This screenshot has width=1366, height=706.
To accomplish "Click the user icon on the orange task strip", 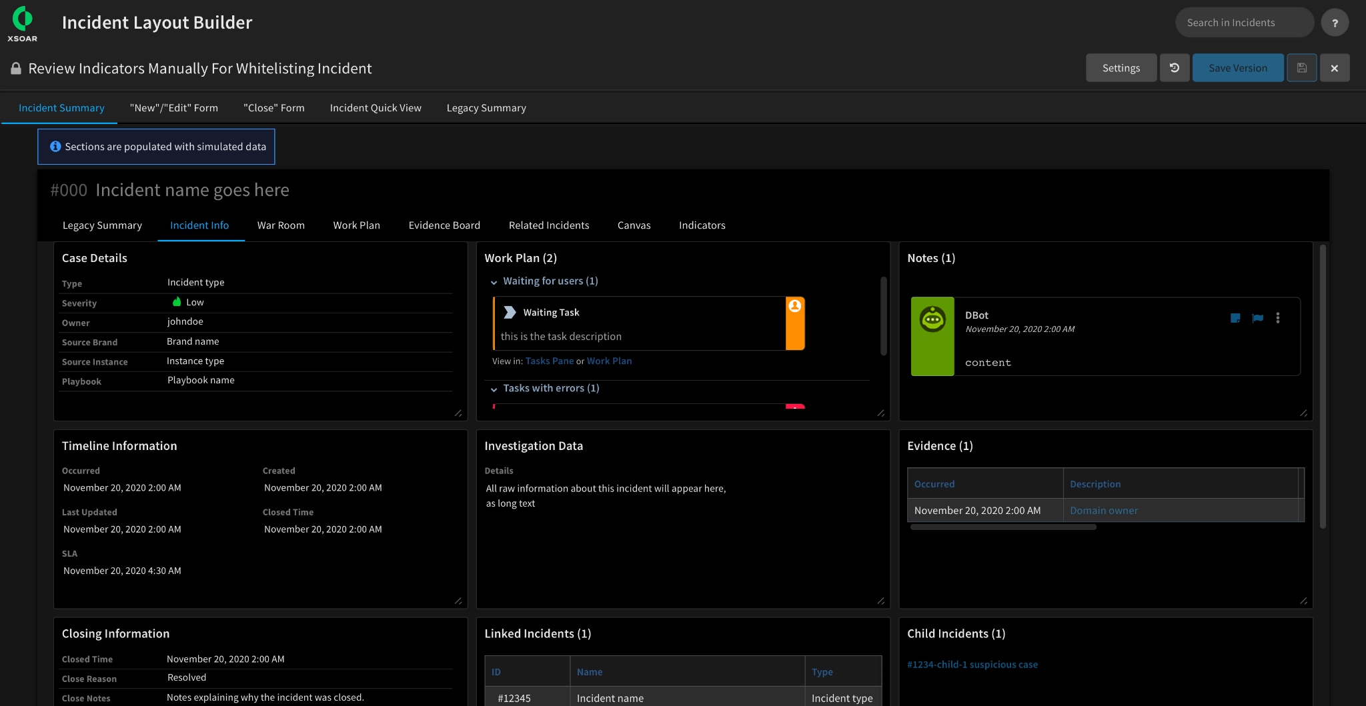I will (x=795, y=306).
